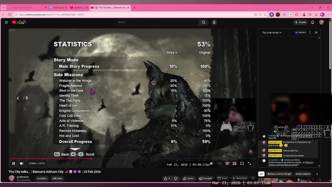Image resolution: width=332 pixels, height=187 pixels.
Task: Open browser favorites list
Action: click(310, 15)
